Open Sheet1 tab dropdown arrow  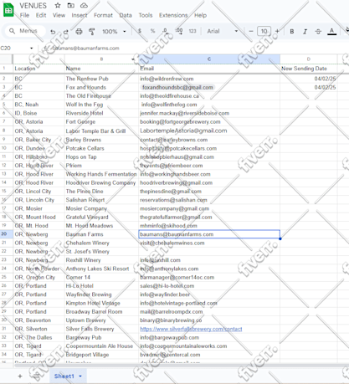[x=80, y=376]
